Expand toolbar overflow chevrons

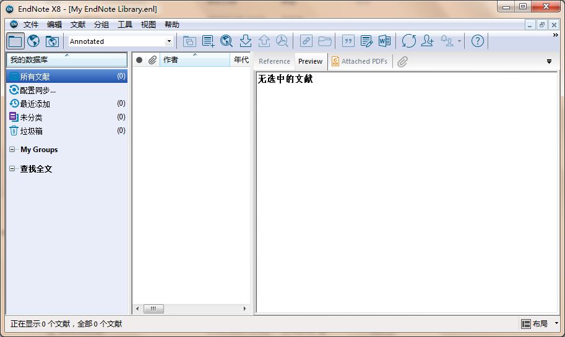[555, 35]
